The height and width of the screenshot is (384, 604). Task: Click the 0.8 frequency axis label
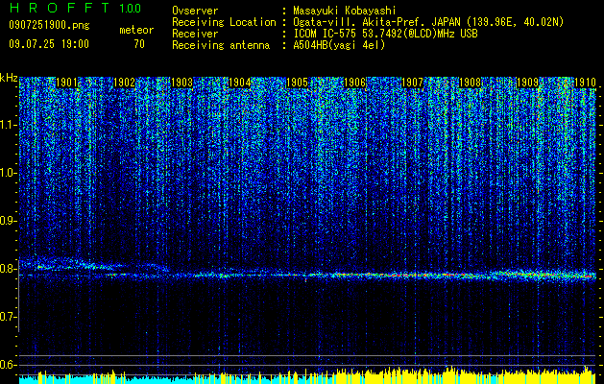tap(9, 269)
